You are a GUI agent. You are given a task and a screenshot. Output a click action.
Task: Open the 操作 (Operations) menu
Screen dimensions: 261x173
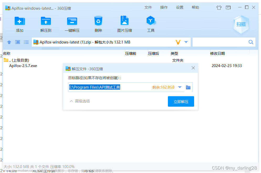coord(164,8)
